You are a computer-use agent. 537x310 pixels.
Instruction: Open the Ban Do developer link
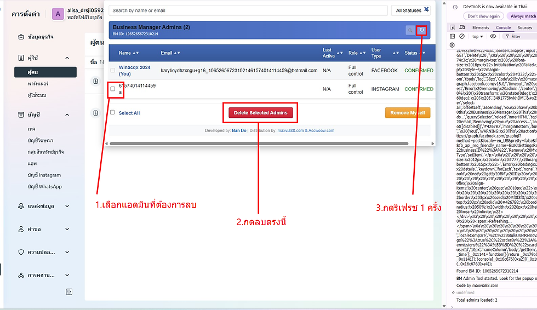tap(239, 130)
